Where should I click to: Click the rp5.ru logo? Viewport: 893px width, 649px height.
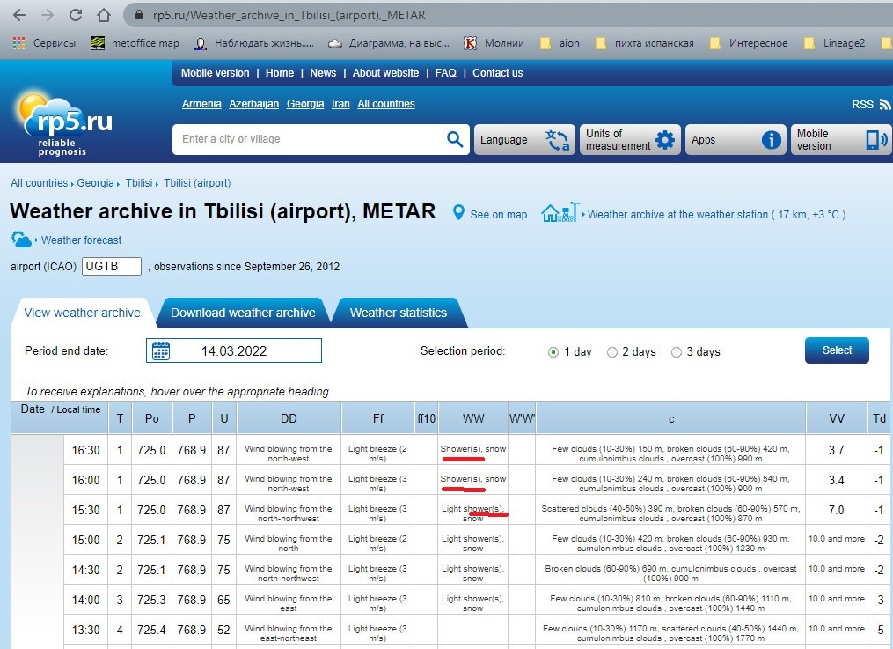click(64, 123)
